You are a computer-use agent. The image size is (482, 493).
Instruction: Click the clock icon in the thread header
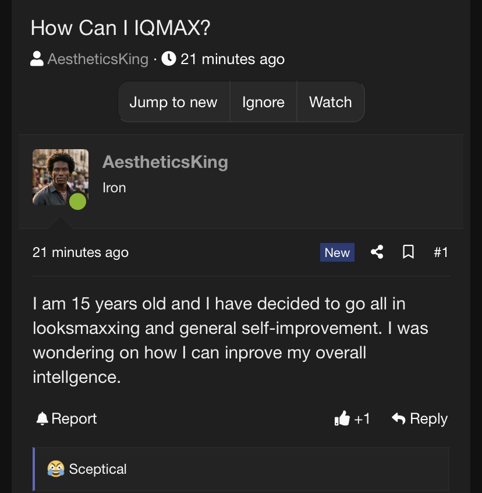tap(169, 59)
